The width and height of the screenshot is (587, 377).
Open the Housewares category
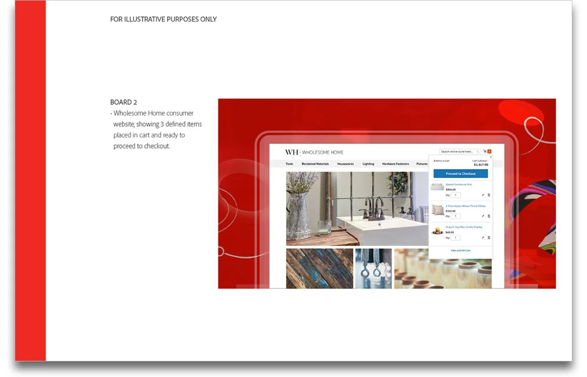point(345,164)
